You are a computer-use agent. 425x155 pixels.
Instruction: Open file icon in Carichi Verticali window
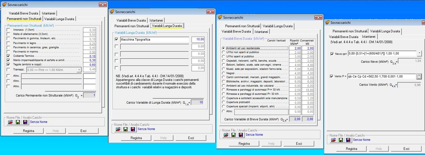coord(226,135)
